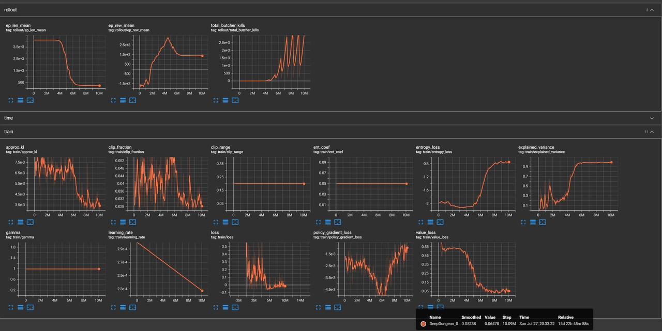The width and height of the screenshot is (662, 331).
Task: Expand the gamma chart to full size
Action: (10, 307)
